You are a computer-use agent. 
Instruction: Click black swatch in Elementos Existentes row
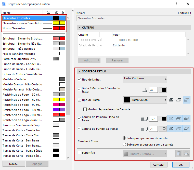pyautogui.click(x=56, y=18)
